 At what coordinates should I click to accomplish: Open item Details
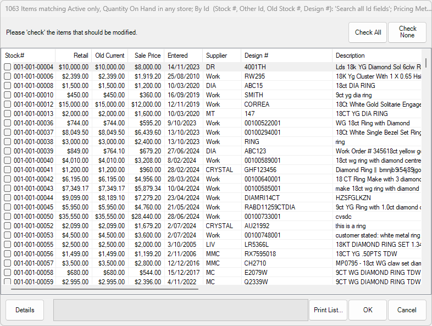pos(25,310)
